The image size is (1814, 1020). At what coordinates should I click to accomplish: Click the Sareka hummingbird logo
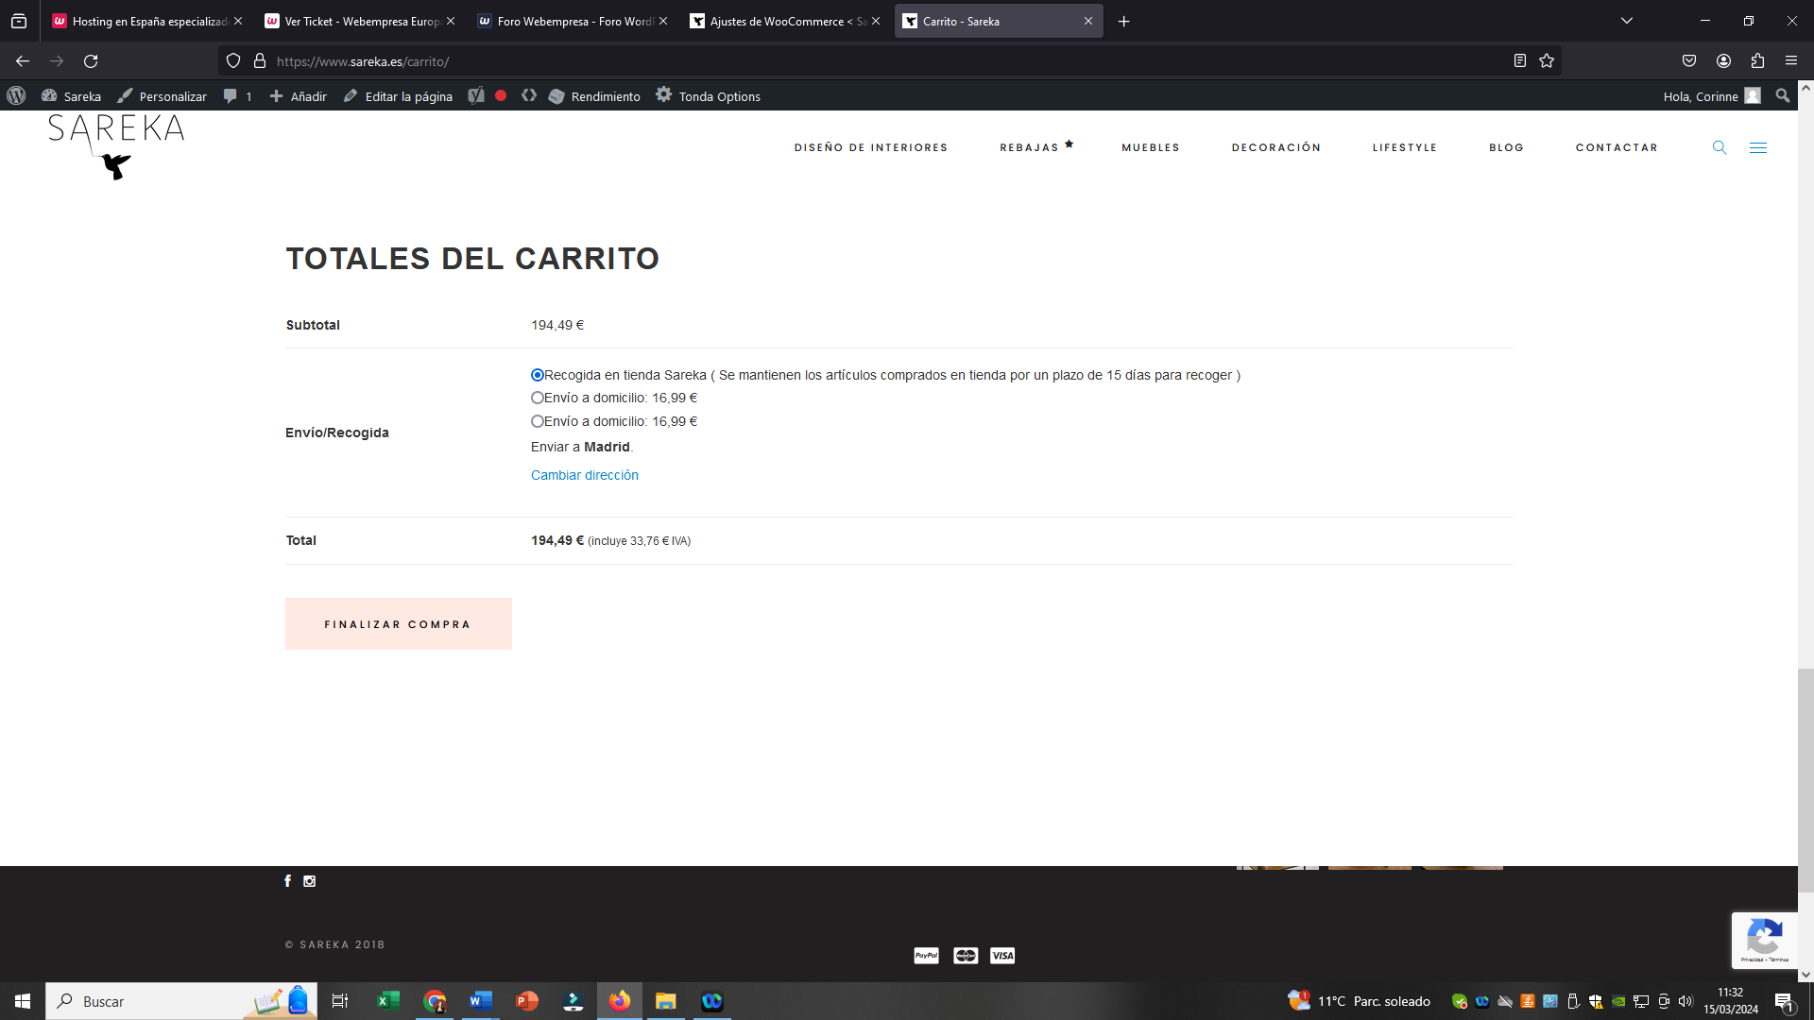(116, 146)
